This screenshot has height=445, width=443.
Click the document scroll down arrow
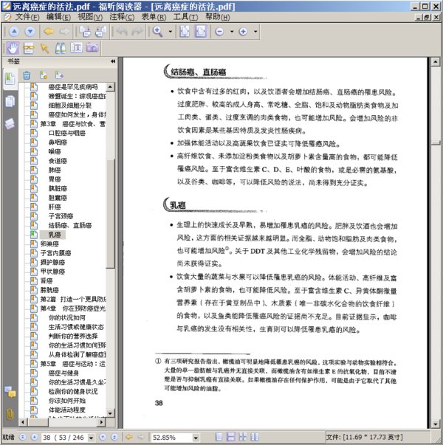(436, 424)
